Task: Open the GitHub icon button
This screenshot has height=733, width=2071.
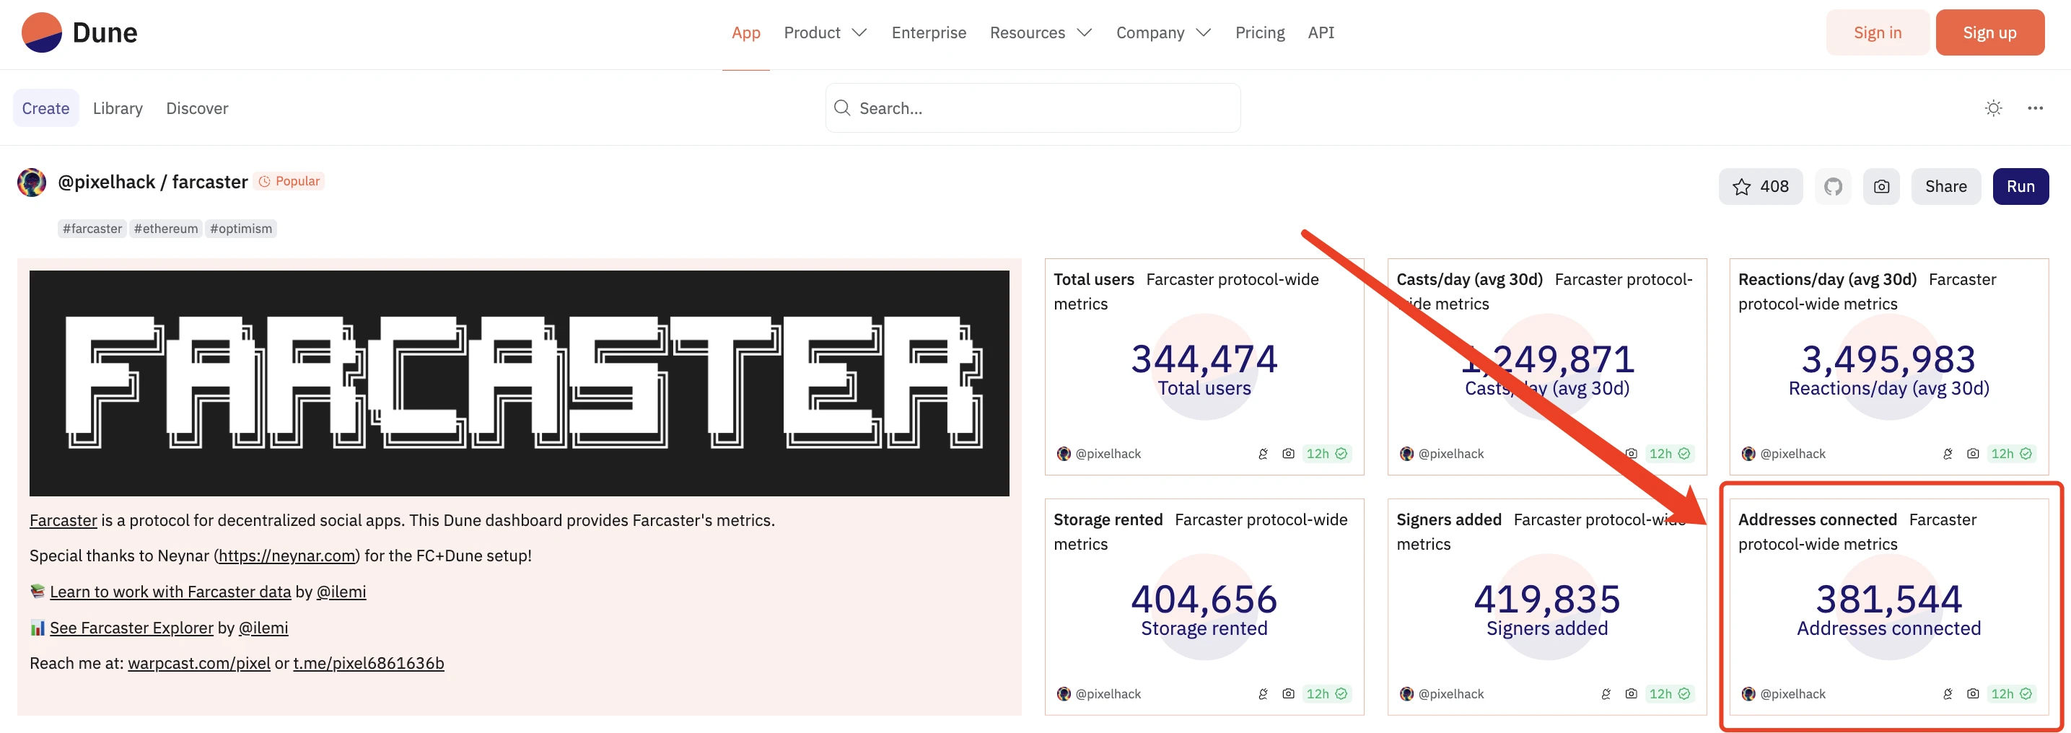Action: click(x=1832, y=186)
